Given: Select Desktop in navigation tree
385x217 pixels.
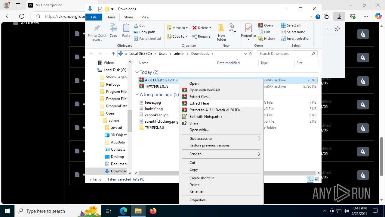Looking at the screenshot, I should [x=117, y=157].
